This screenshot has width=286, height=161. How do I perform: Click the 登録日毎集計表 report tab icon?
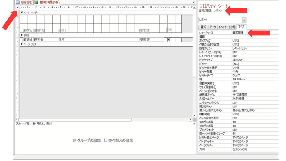[x=36, y=2]
